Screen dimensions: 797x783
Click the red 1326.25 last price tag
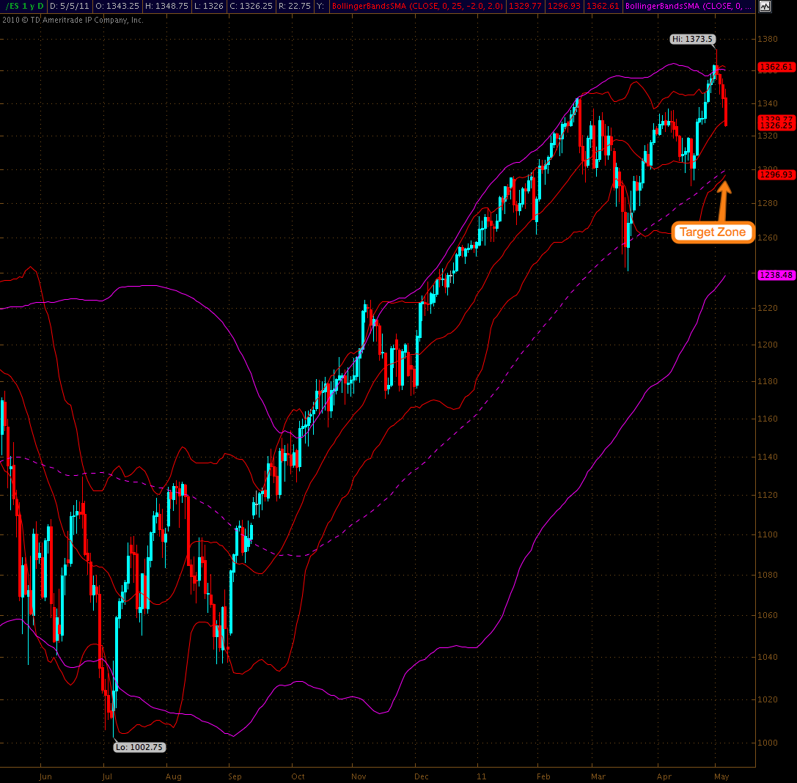tap(776, 125)
